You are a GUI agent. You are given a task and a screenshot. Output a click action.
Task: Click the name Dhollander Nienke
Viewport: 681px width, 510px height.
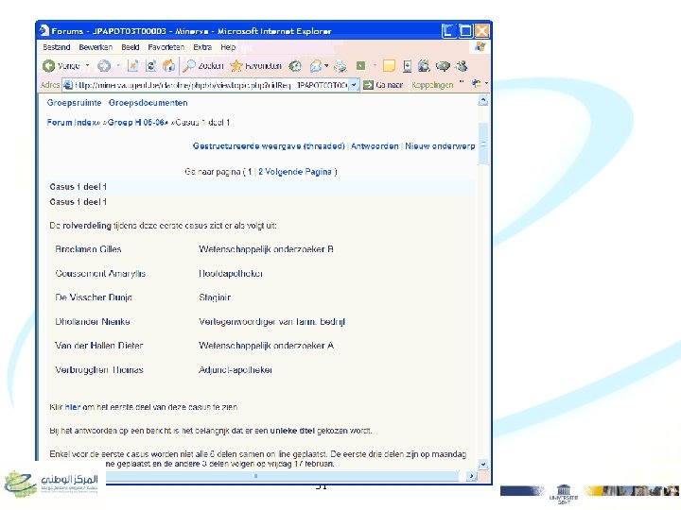(x=93, y=322)
